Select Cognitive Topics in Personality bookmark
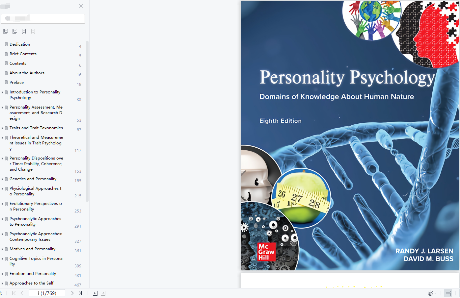The width and height of the screenshot is (460, 298). tap(36, 261)
